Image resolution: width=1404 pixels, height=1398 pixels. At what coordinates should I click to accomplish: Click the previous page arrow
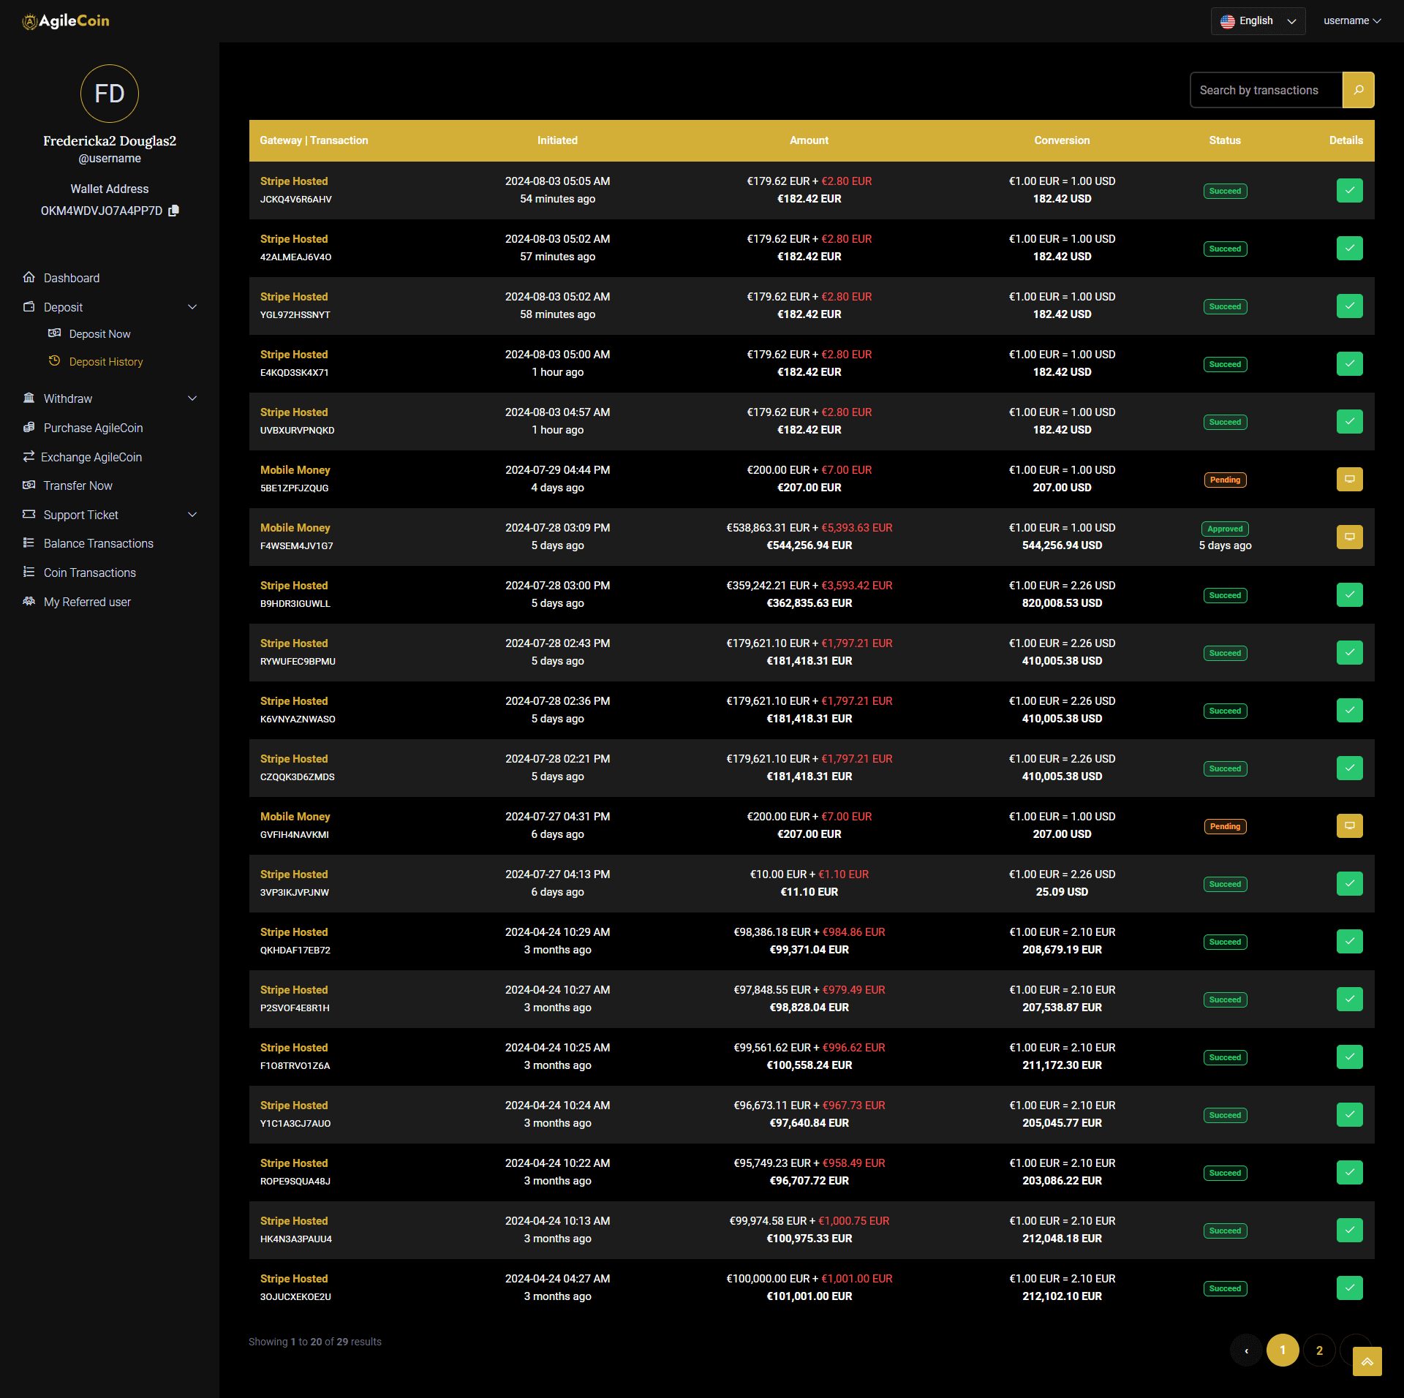click(1246, 1350)
